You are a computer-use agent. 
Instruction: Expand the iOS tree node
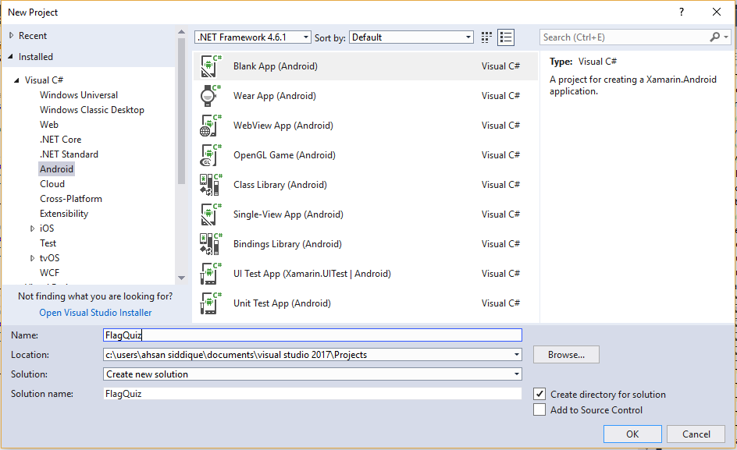(x=32, y=229)
